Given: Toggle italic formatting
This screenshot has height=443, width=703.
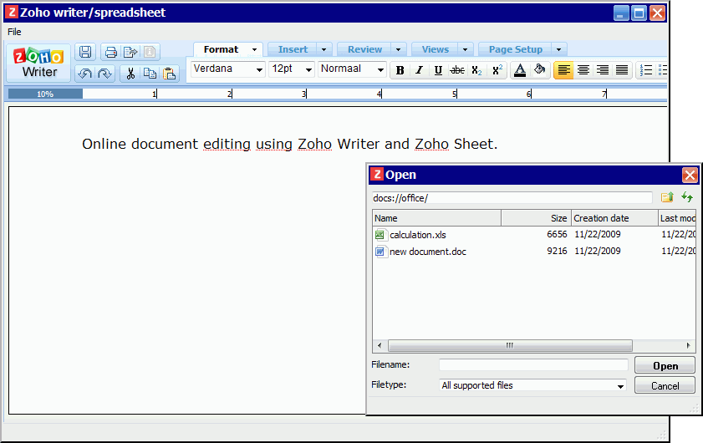Looking at the screenshot, I should pyautogui.click(x=419, y=70).
